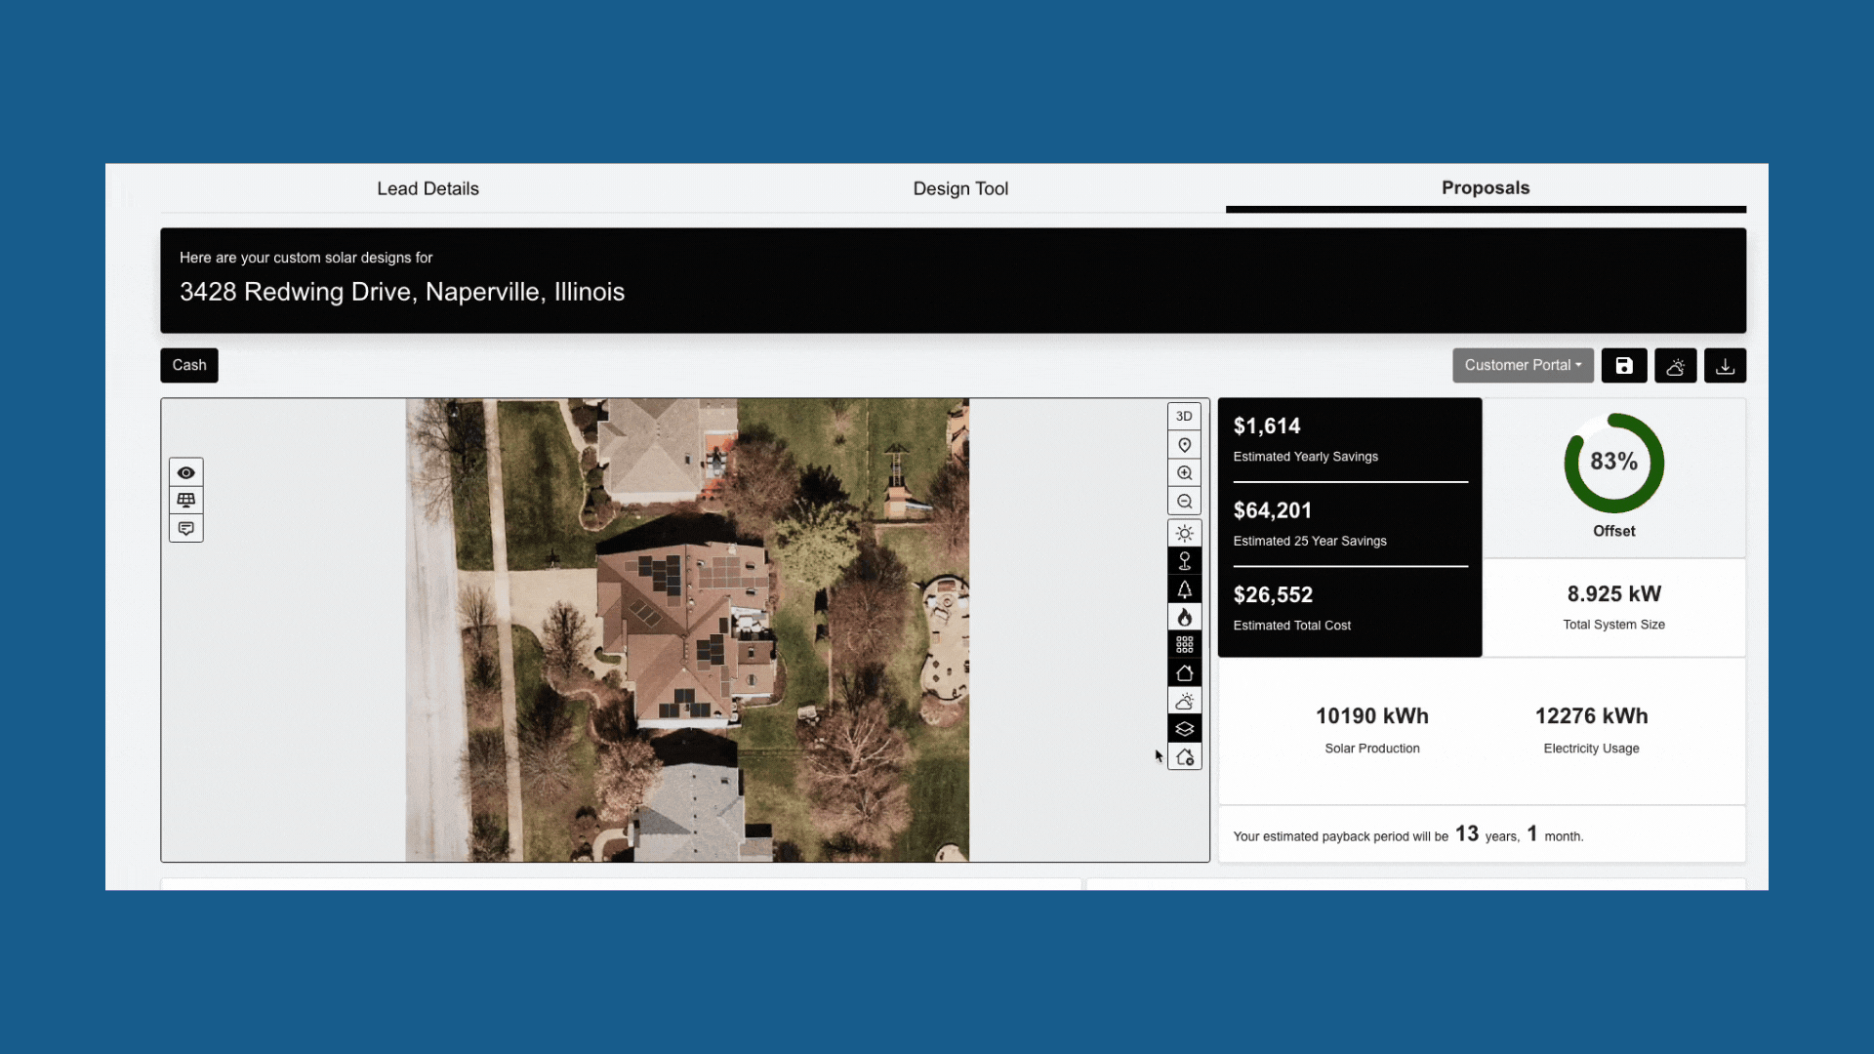Click the 10190 kWh solar production
The image size is (1874, 1054).
pos(1372,716)
